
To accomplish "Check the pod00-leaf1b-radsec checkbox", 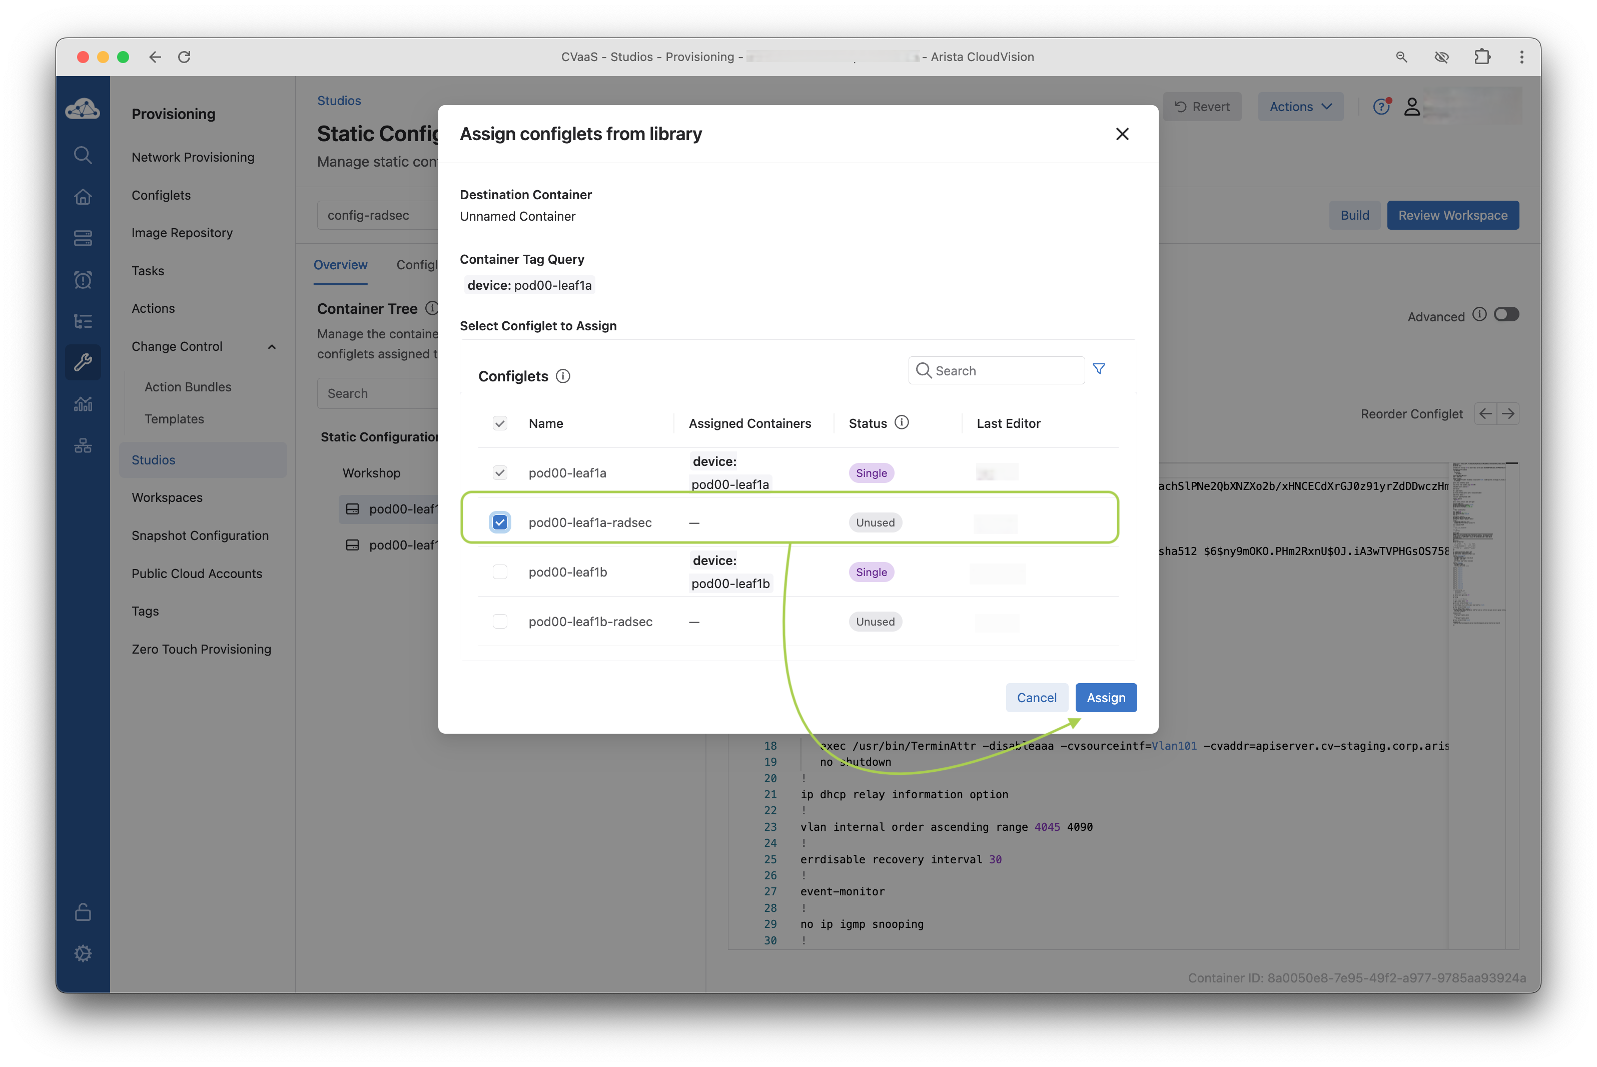I will (500, 621).
